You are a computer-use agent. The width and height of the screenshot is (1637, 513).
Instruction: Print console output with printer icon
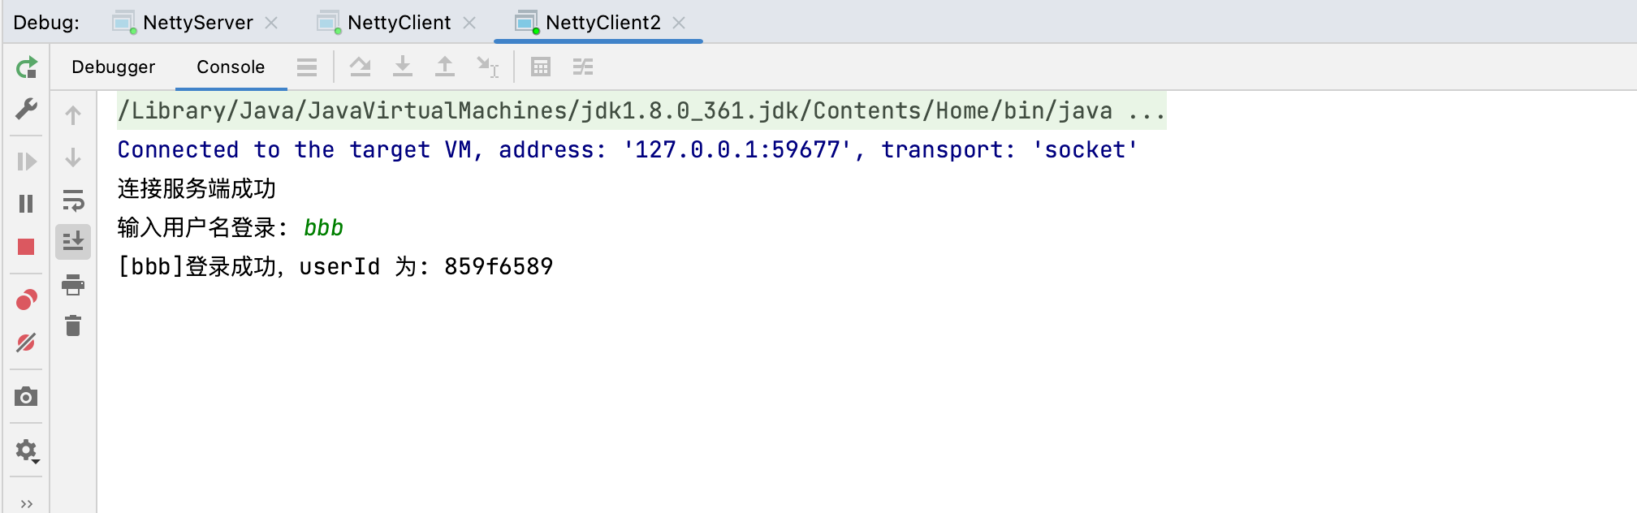tap(73, 284)
